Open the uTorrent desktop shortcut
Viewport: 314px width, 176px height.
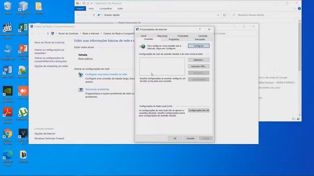23,114
